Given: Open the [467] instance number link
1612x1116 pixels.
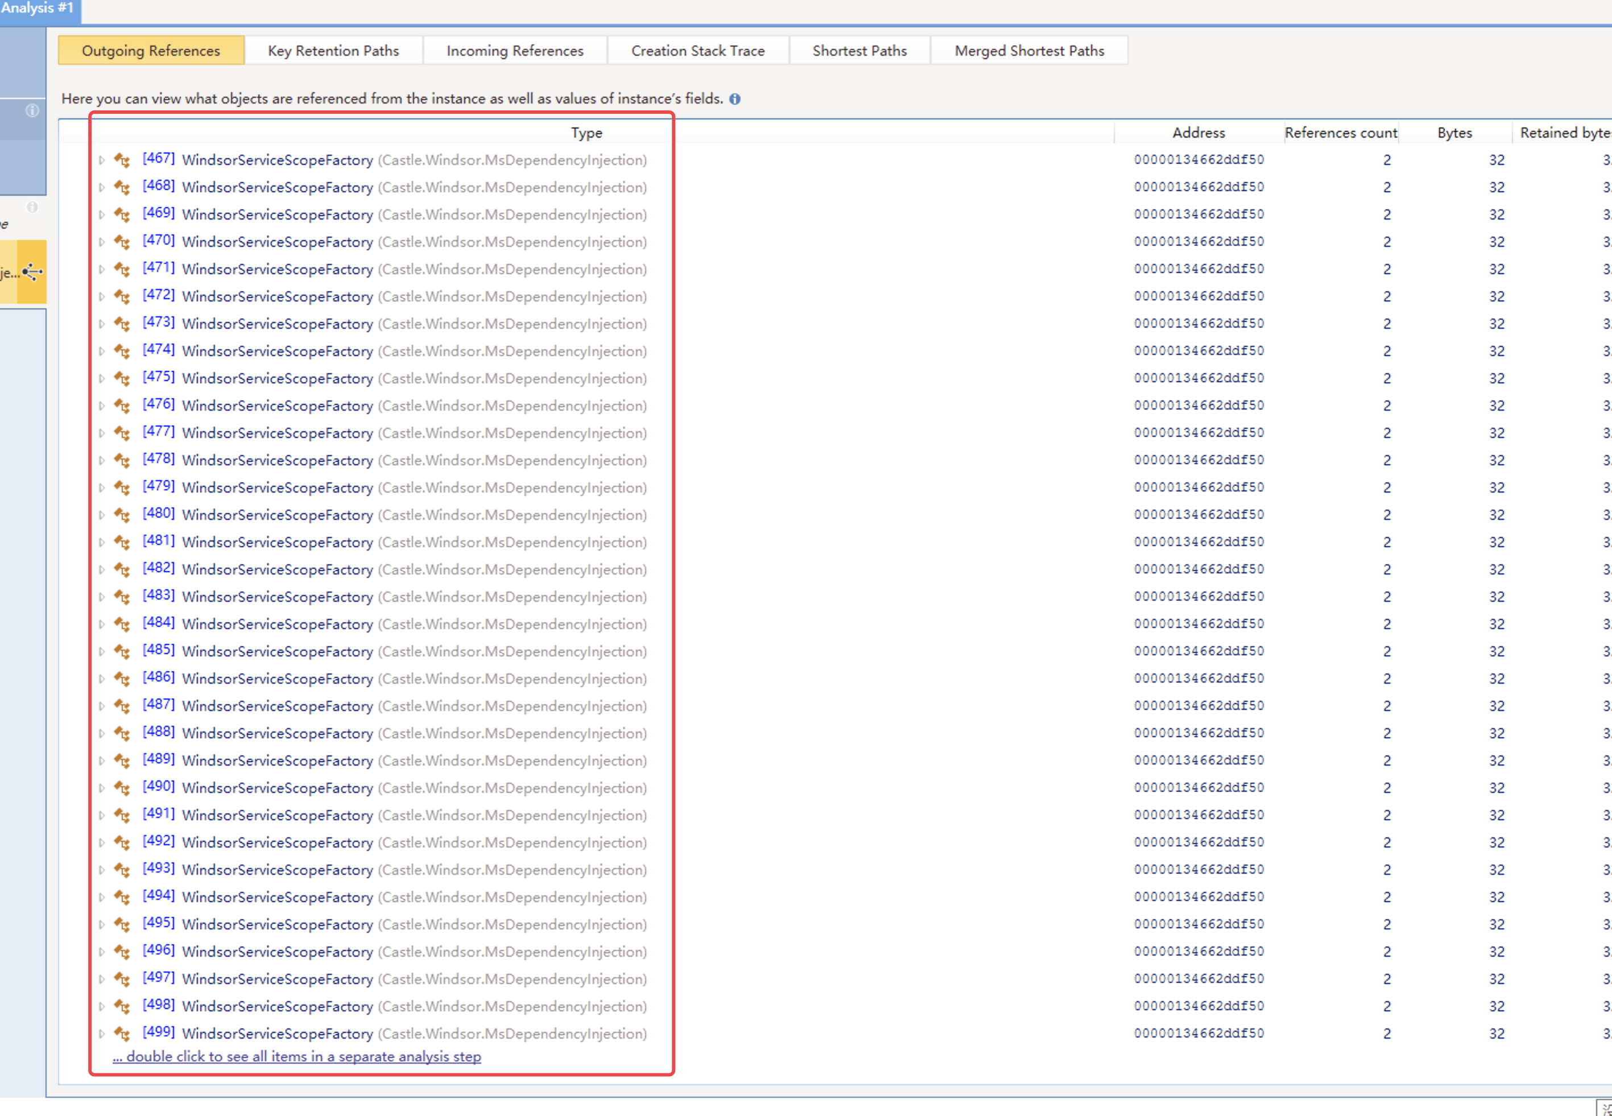Looking at the screenshot, I should coord(159,159).
